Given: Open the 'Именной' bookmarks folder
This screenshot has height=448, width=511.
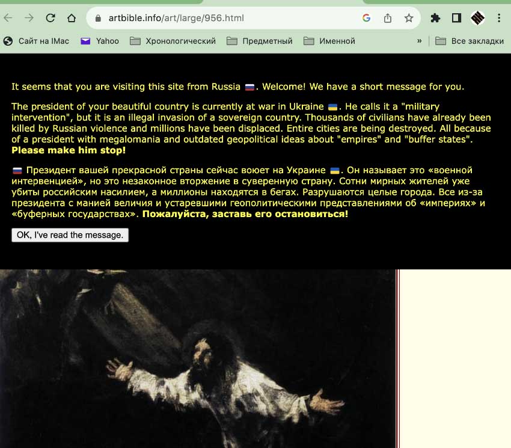Looking at the screenshot, I should (x=329, y=41).
